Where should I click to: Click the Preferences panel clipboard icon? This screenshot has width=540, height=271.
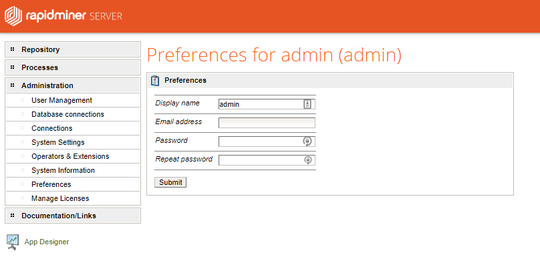[x=155, y=81]
